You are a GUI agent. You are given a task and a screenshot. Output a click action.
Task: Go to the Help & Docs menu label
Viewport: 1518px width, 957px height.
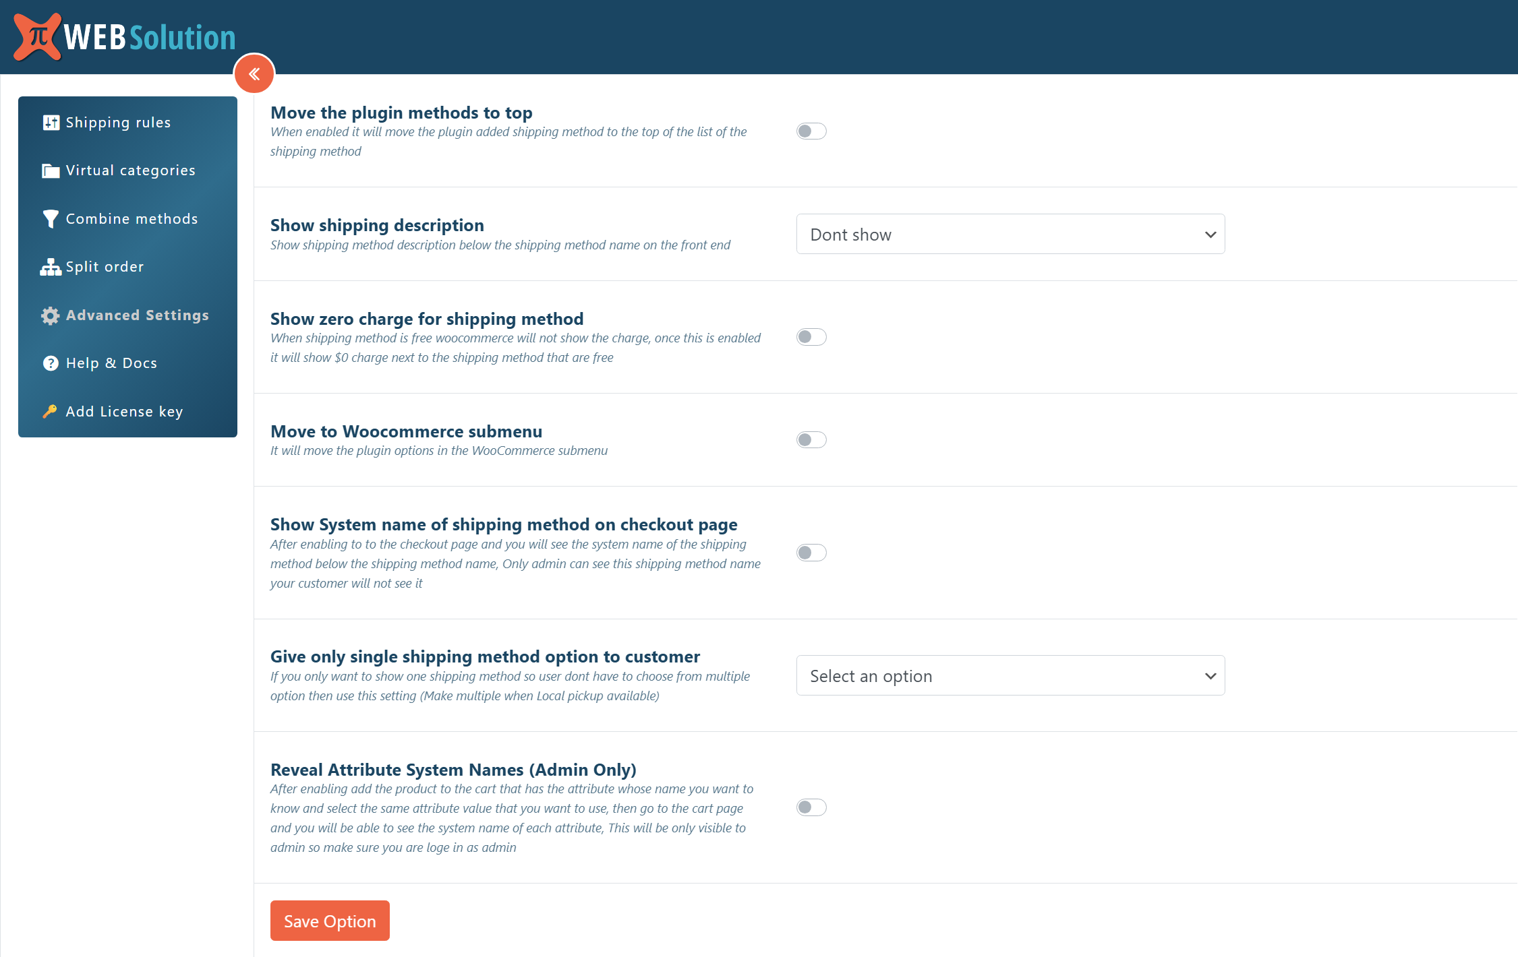click(x=111, y=363)
